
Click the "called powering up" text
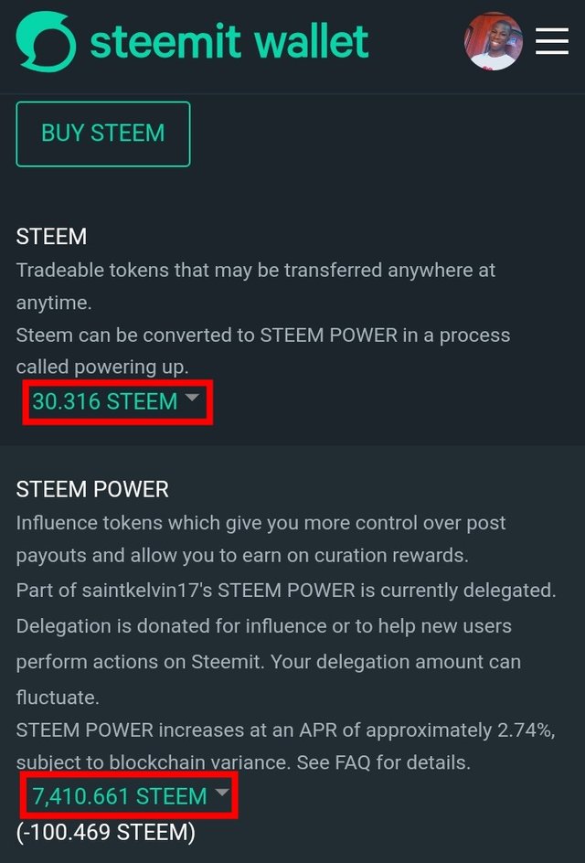pyautogui.click(x=102, y=368)
